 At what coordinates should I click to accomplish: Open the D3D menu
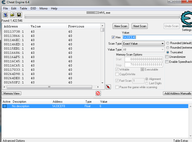click(33, 8)
